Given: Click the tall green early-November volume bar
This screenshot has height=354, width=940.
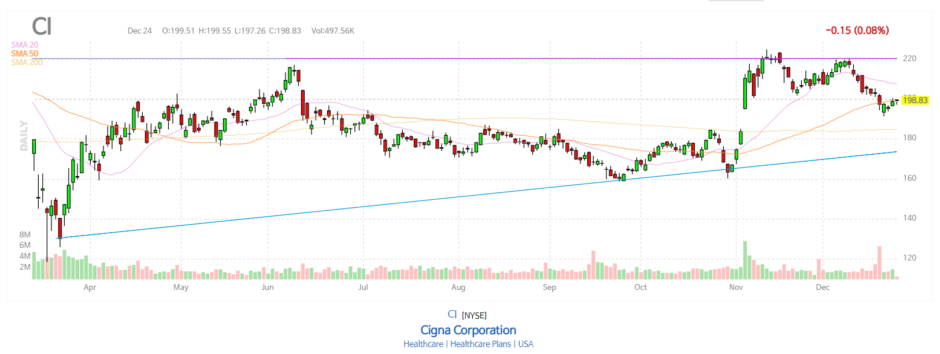Looking at the screenshot, I should coord(745,260).
